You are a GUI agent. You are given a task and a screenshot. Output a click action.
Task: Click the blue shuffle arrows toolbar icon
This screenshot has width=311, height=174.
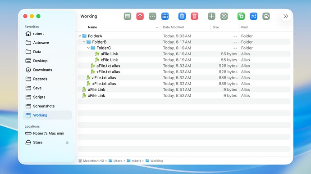pyautogui.click(x=253, y=16)
